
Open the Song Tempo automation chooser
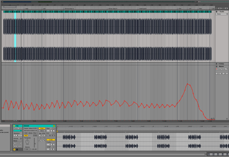(222, 69)
